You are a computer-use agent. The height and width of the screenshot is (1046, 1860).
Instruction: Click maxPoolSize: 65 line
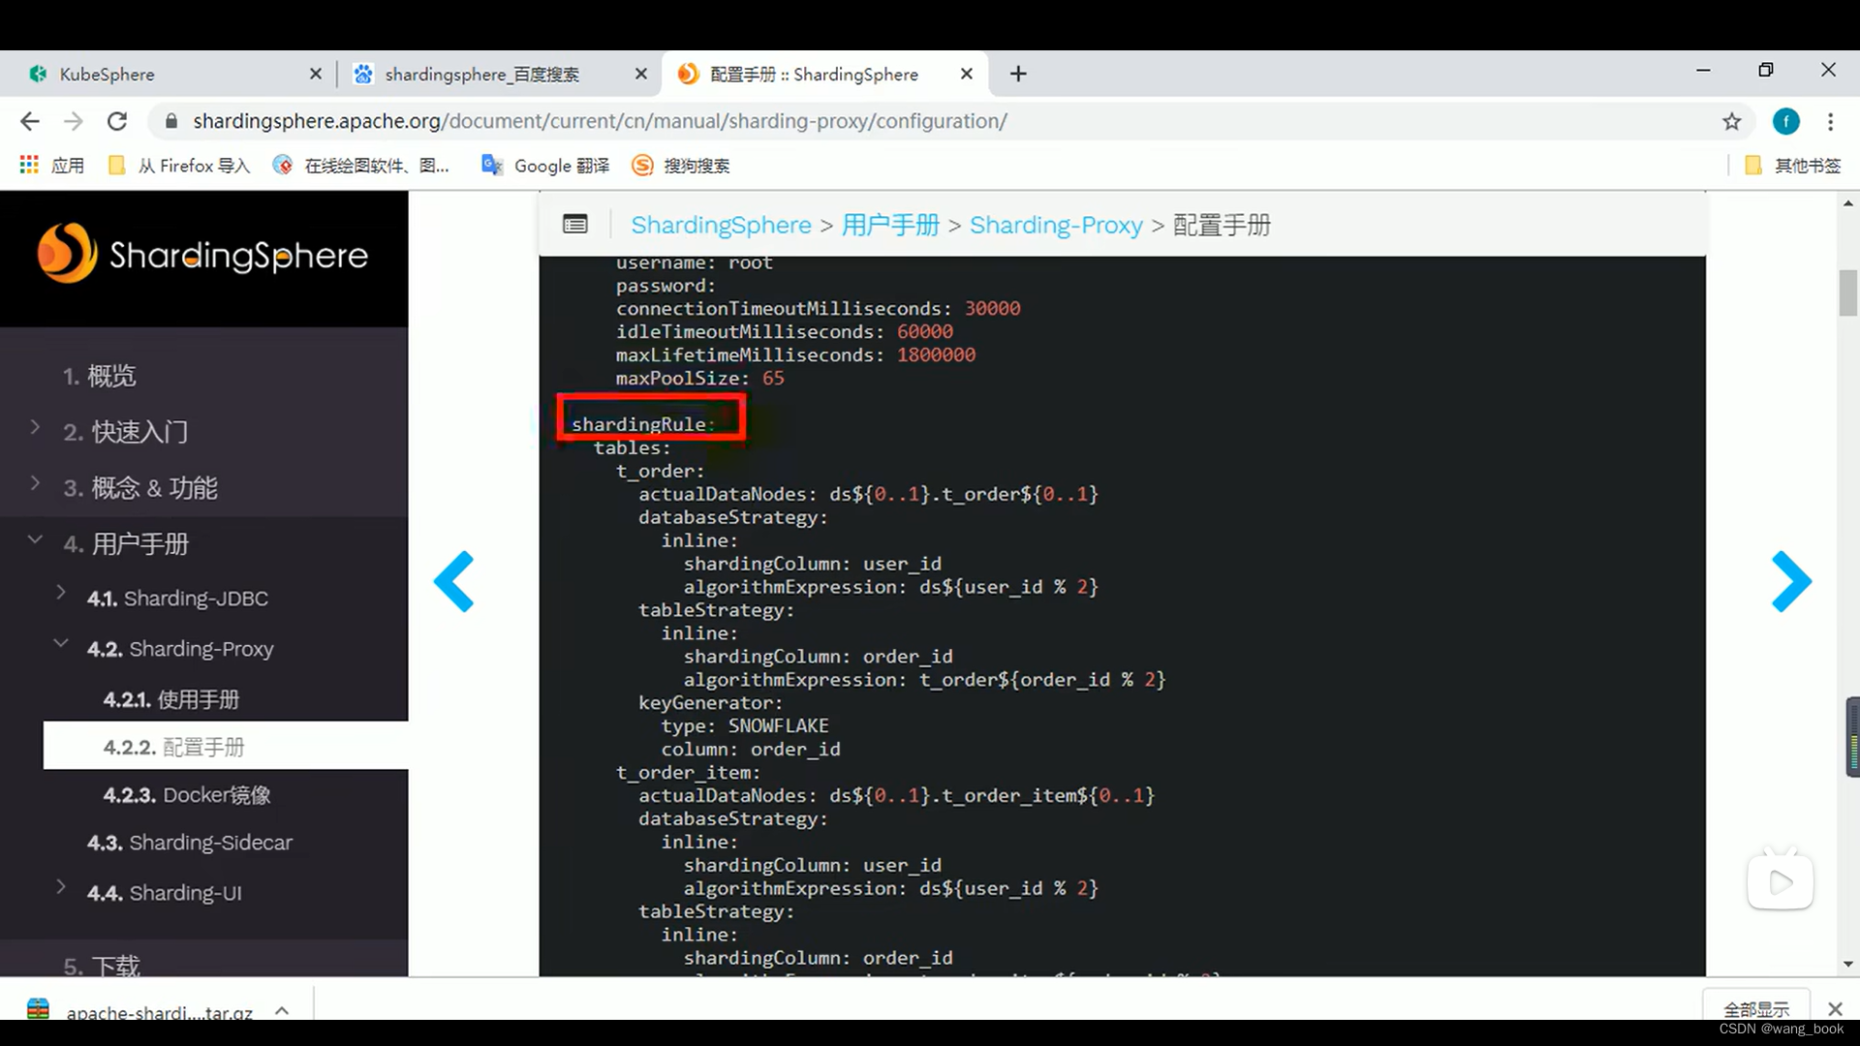pyautogui.click(x=699, y=378)
